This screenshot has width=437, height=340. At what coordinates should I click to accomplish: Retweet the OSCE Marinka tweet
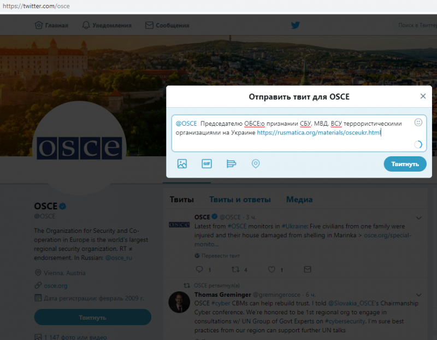235,269
